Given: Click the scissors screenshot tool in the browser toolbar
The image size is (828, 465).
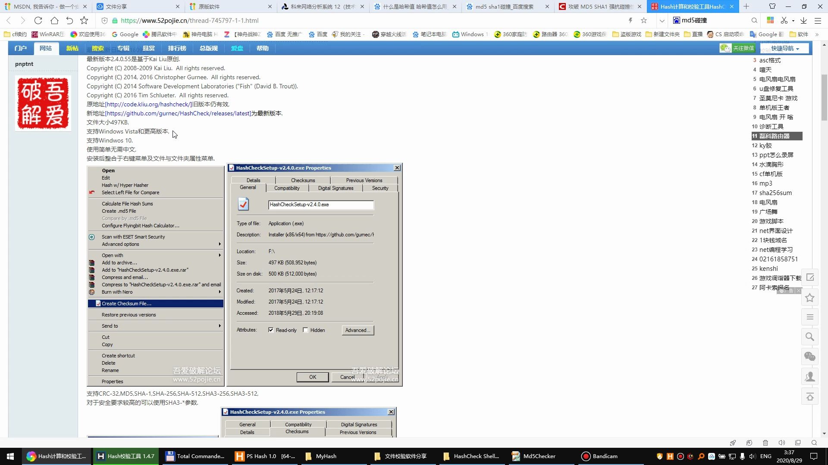Looking at the screenshot, I should pos(784,20).
